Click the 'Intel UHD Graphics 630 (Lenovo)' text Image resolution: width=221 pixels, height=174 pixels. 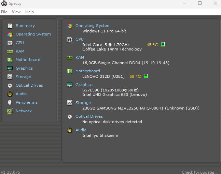tap(114, 95)
